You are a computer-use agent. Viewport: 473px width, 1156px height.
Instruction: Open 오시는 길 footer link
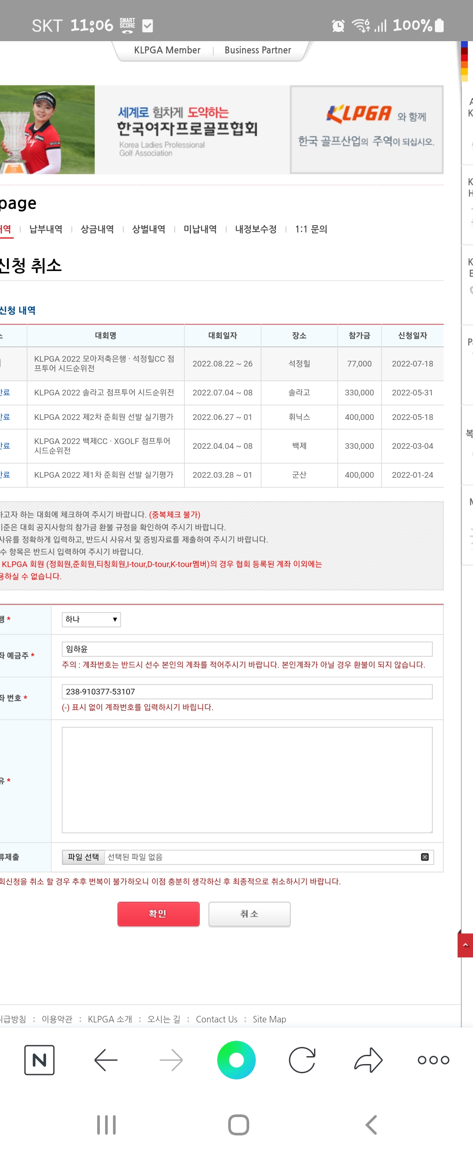[x=164, y=1019]
